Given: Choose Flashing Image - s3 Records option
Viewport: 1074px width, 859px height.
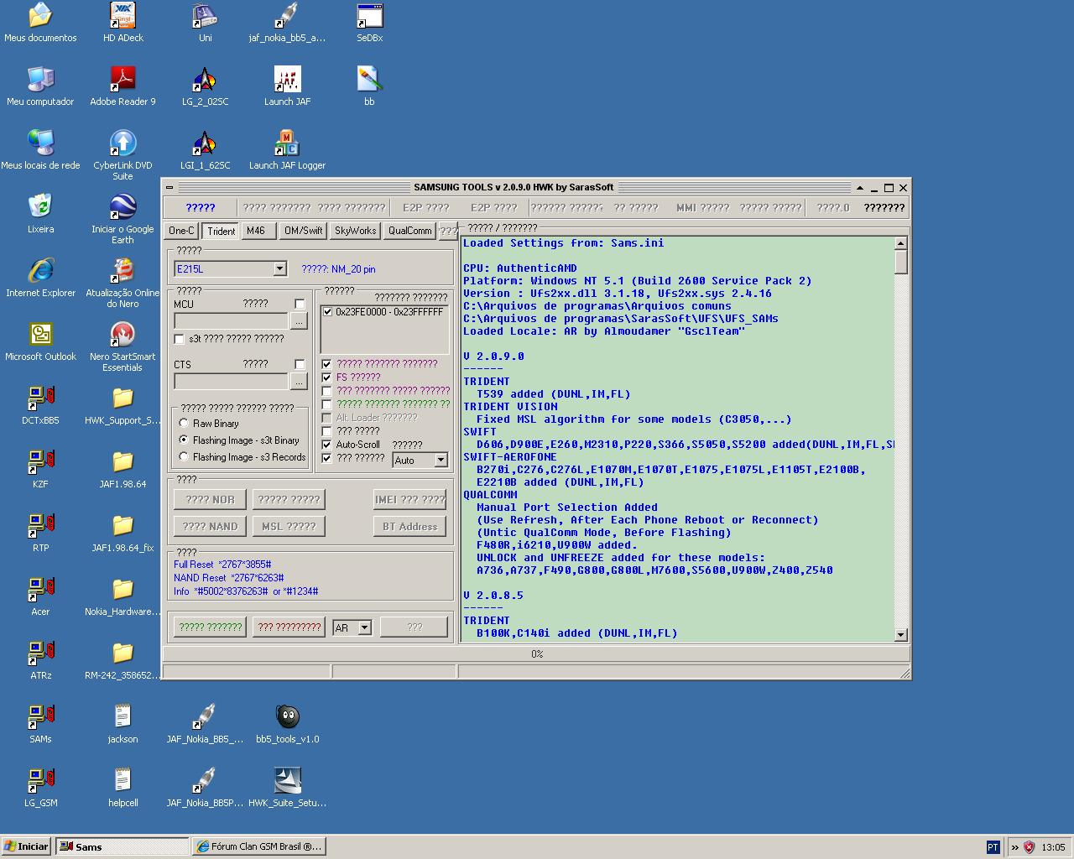Looking at the screenshot, I should 184,457.
